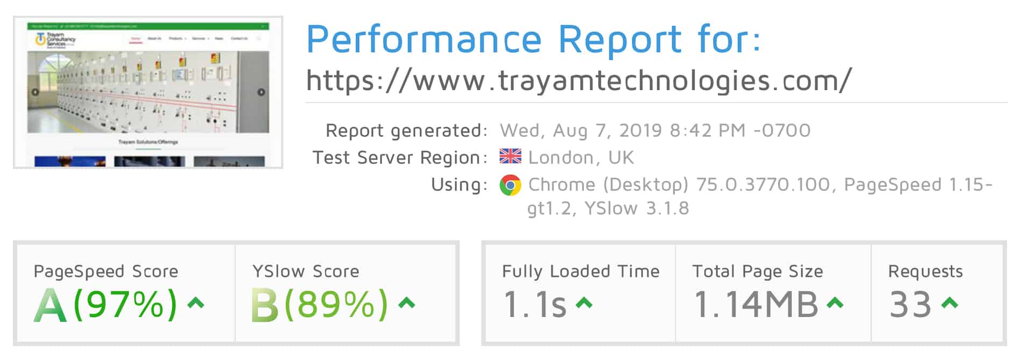Click the website screenshot thumbnail

tap(148, 92)
